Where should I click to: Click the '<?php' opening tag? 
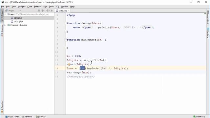[71, 15]
